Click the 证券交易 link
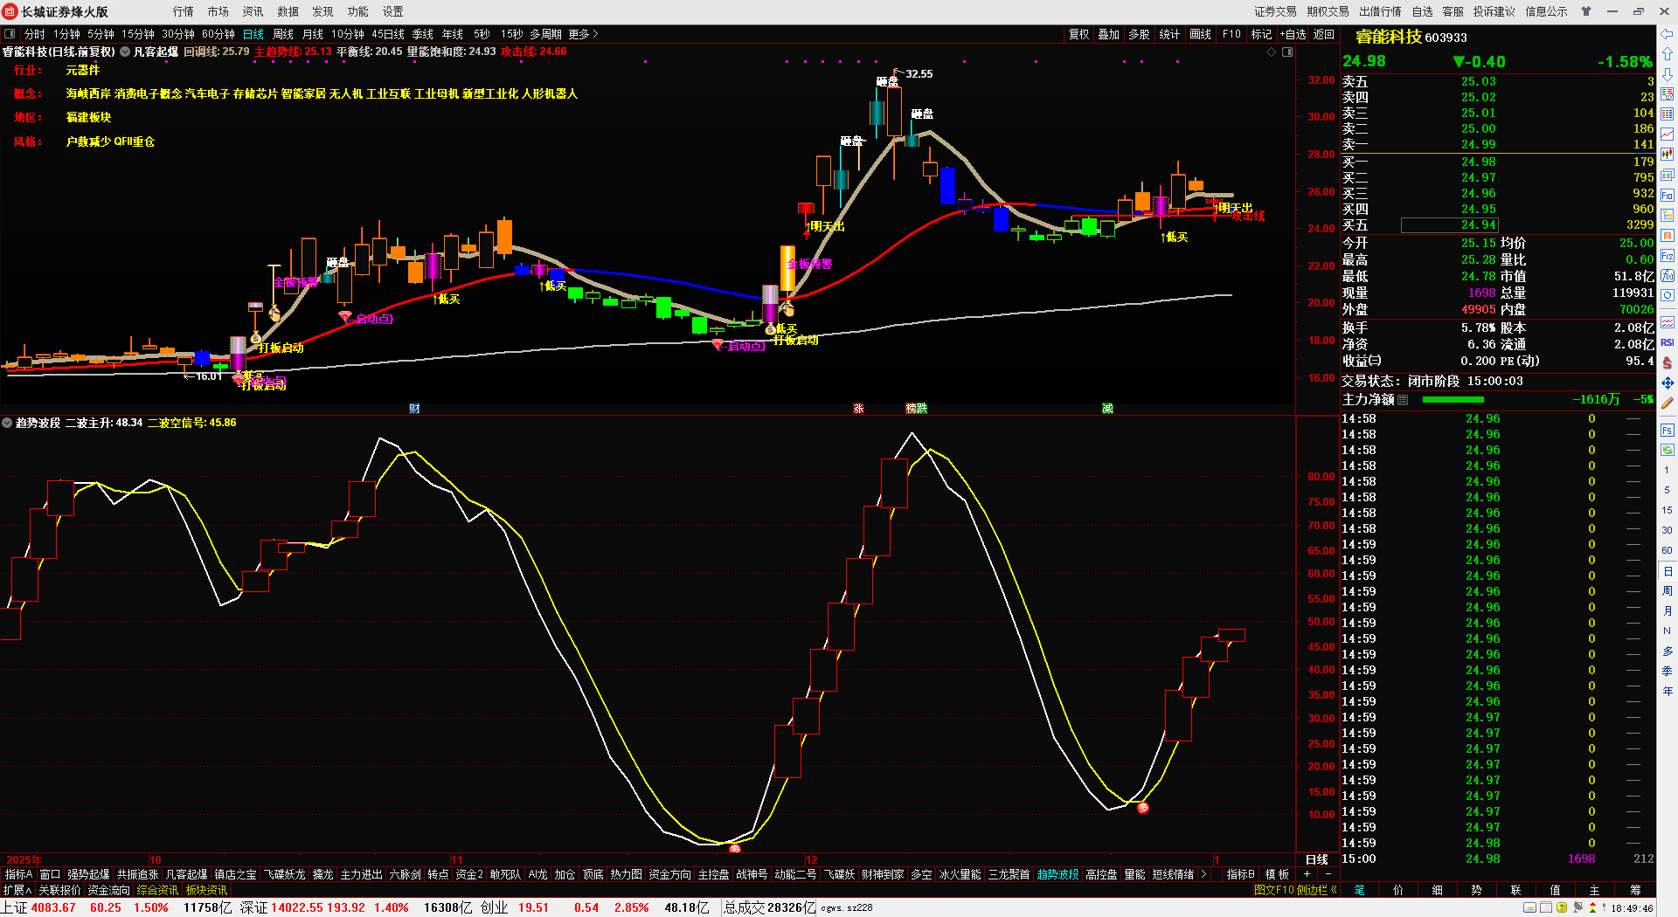 coord(1275,11)
